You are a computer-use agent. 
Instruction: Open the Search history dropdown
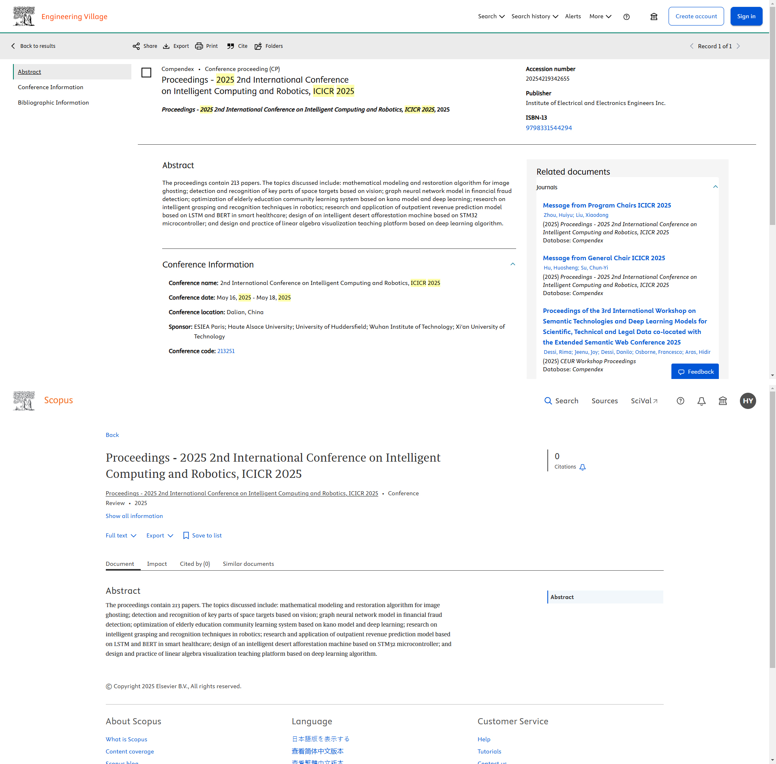pos(535,17)
